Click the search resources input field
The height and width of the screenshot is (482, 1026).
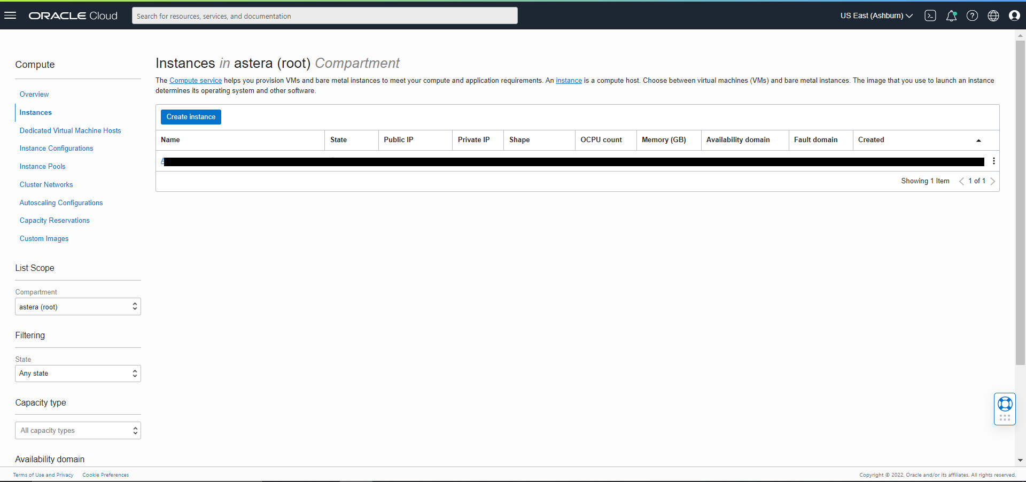coord(324,16)
